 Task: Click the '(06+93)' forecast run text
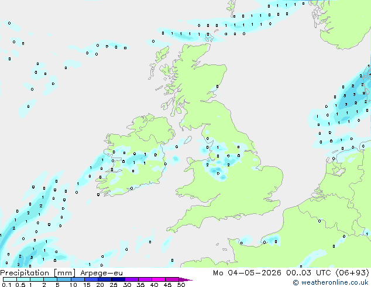[352, 273]
